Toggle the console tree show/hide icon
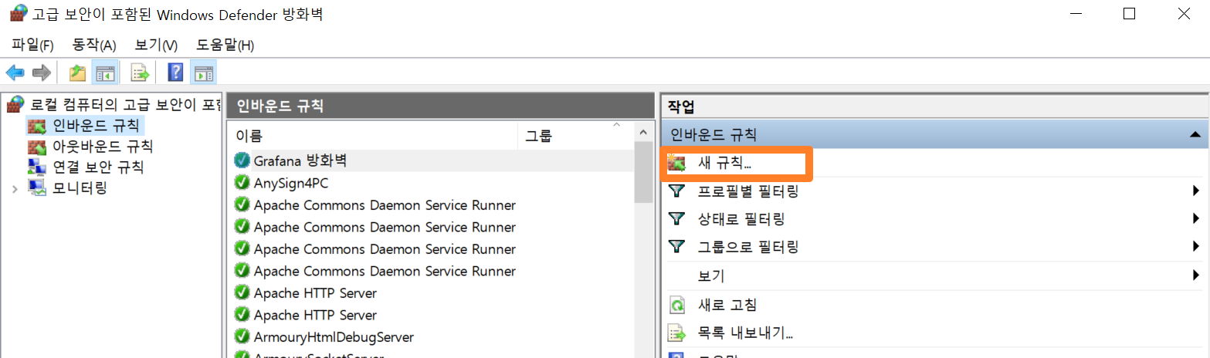The height and width of the screenshot is (358, 1210). click(x=104, y=73)
